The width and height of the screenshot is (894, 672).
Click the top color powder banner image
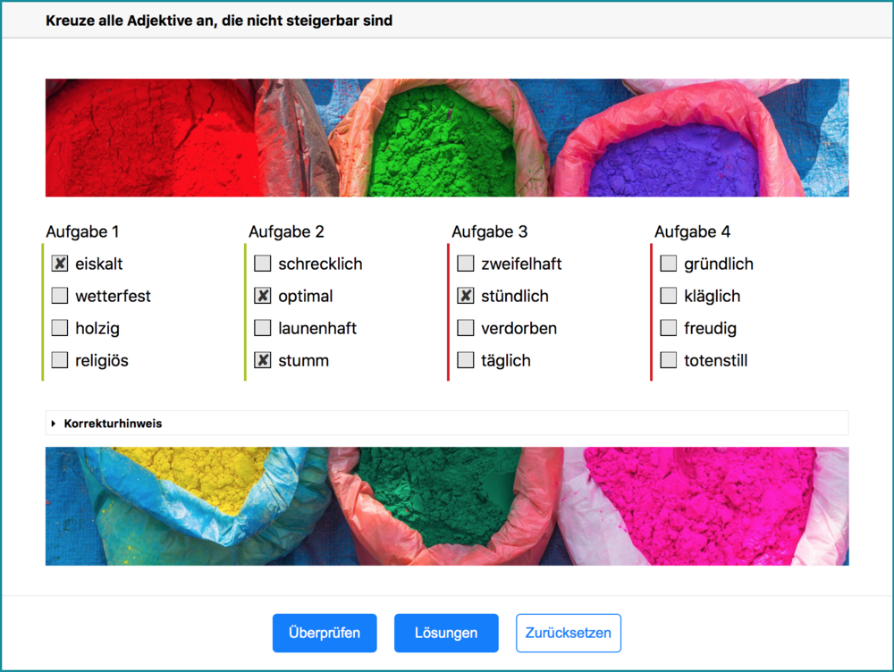click(447, 138)
